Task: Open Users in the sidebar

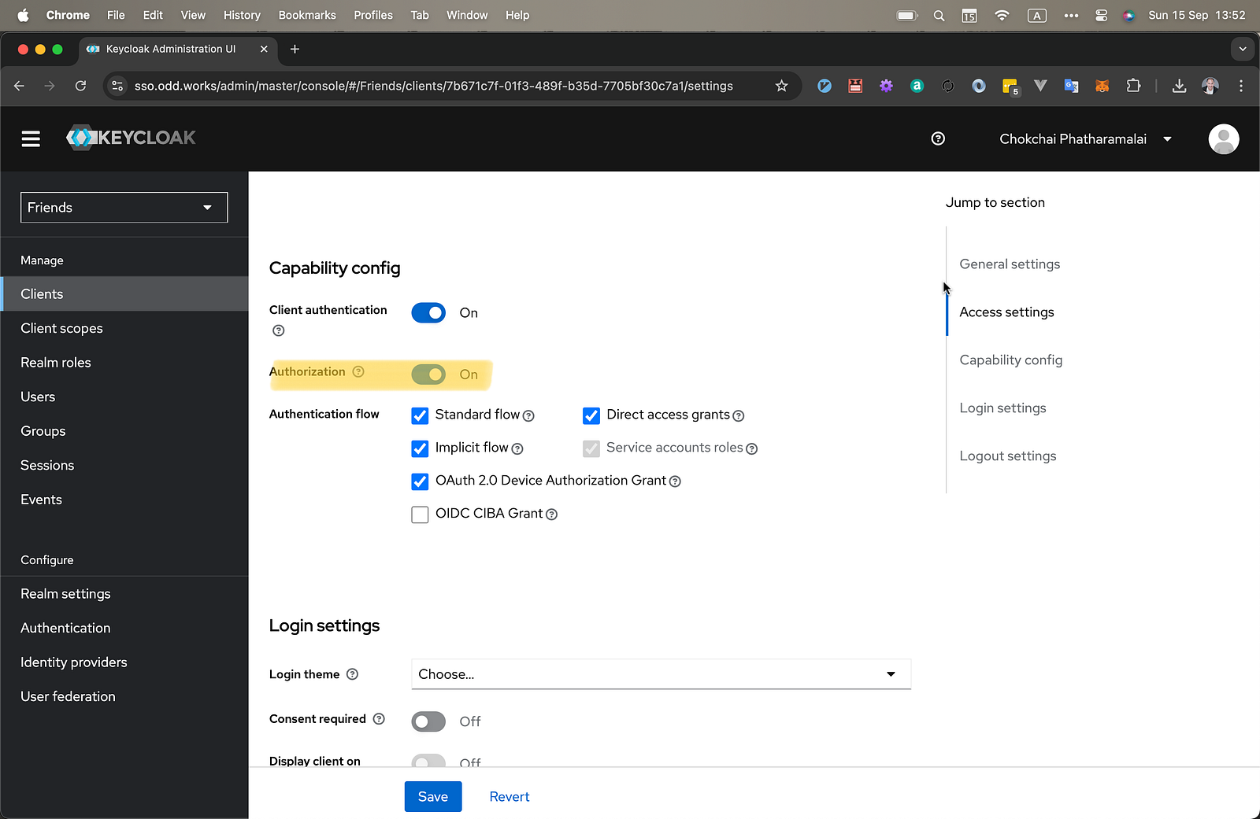Action: pyautogui.click(x=124, y=397)
